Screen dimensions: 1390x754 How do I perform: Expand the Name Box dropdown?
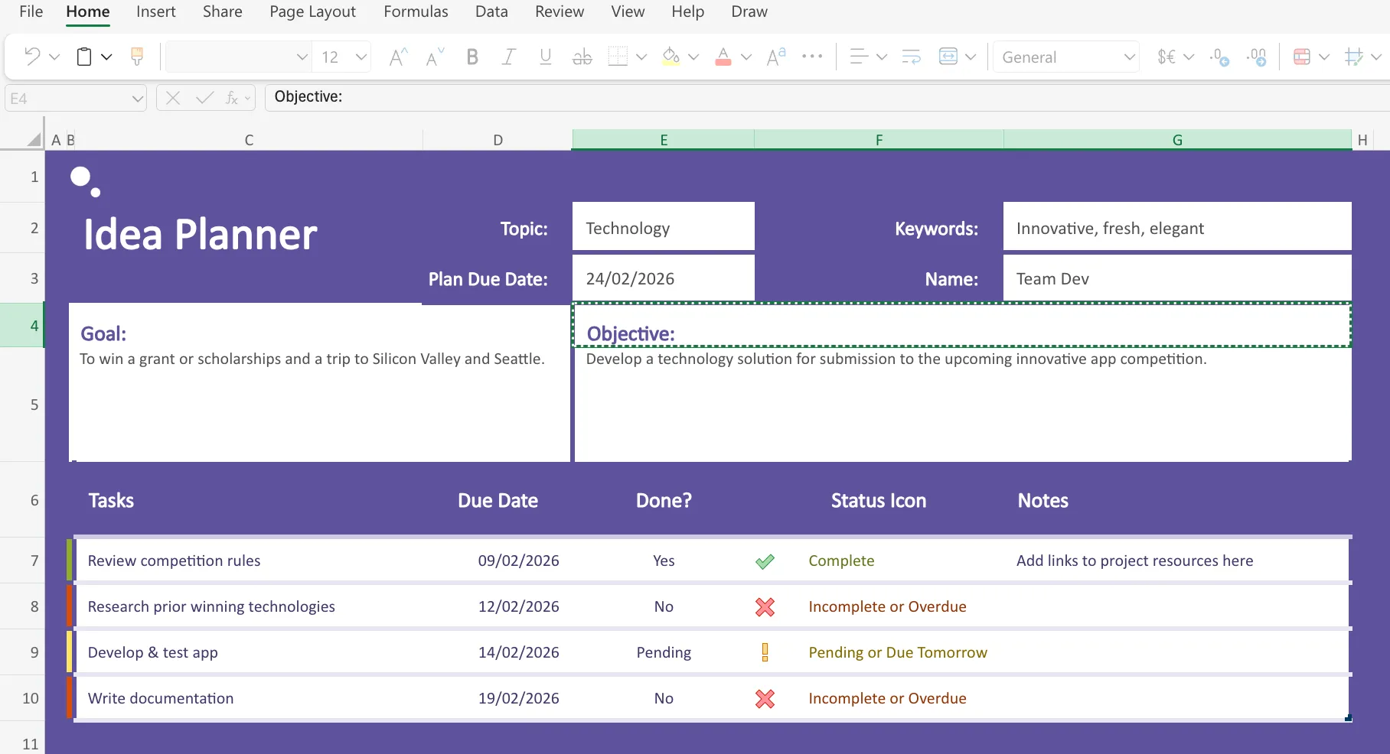(137, 99)
